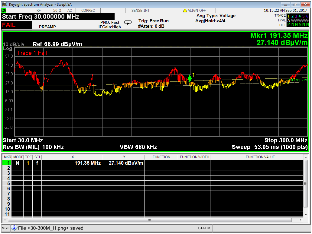This screenshot has width=312, height=234.
Task: Click the STATUS label in the bottom bar
Action: point(205,228)
